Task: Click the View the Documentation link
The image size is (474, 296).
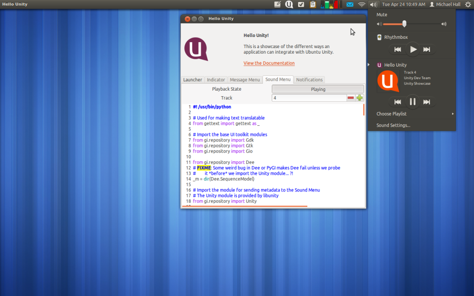Action: click(x=269, y=63)
